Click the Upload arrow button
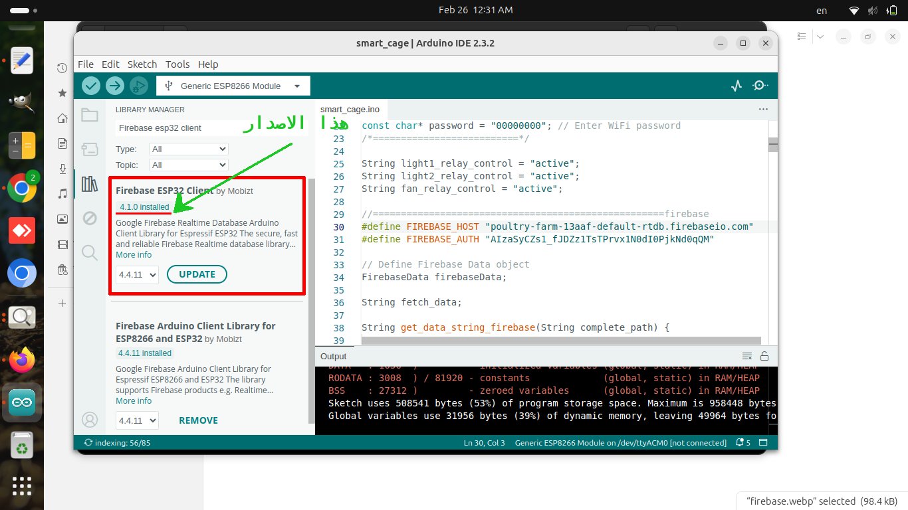Image resolution: width=908 pixels, height=510 pixels. point(115,86)
